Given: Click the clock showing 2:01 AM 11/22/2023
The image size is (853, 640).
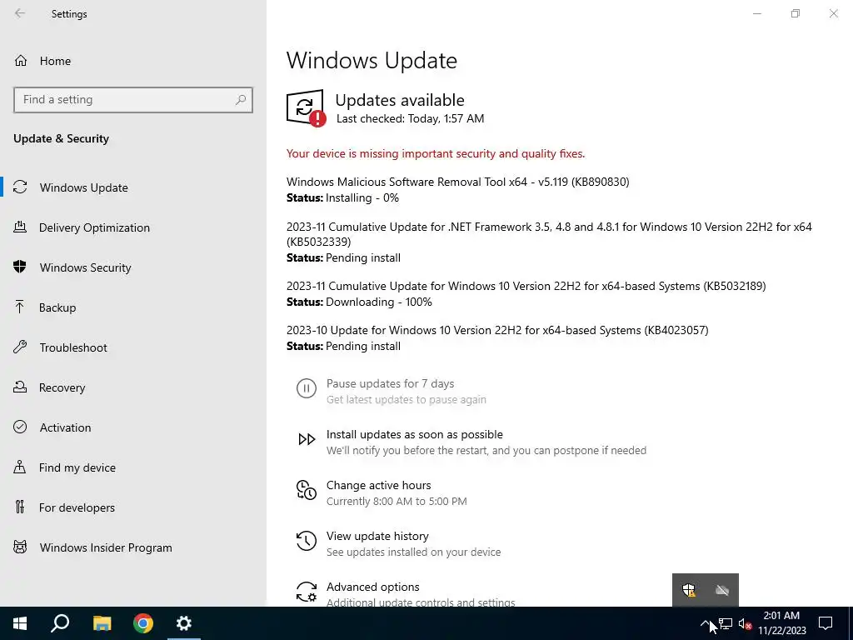Looking at the screenshot, I should (x=781, y=623).
